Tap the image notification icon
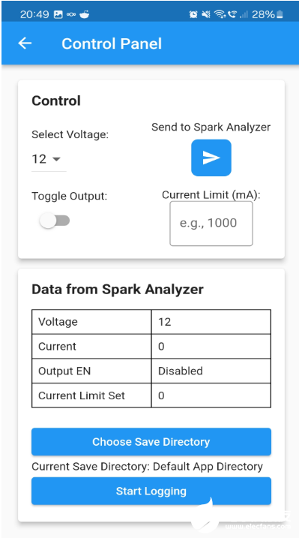This screenshot has height=538, width=299. click(58, 14)
